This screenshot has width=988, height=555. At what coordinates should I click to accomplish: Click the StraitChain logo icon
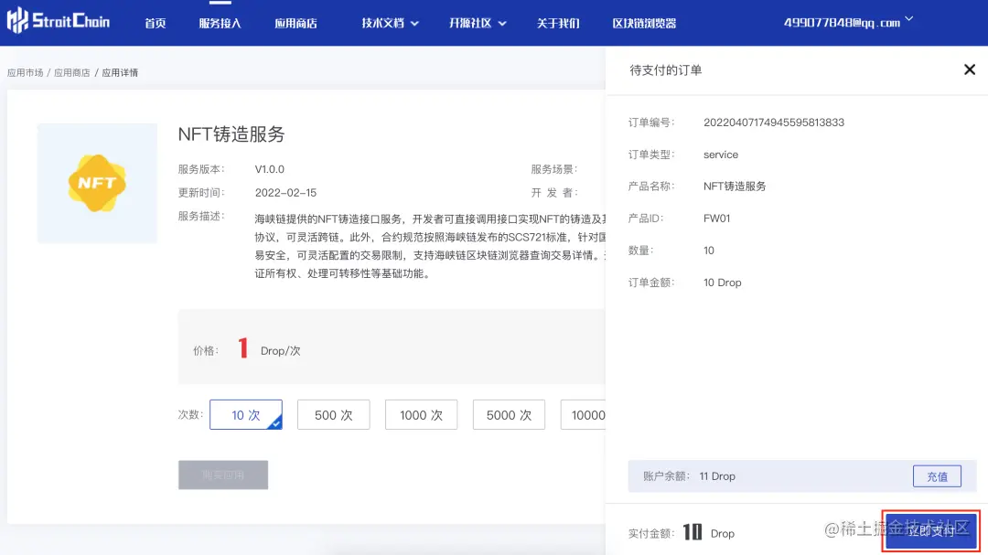tap(16, 20)
